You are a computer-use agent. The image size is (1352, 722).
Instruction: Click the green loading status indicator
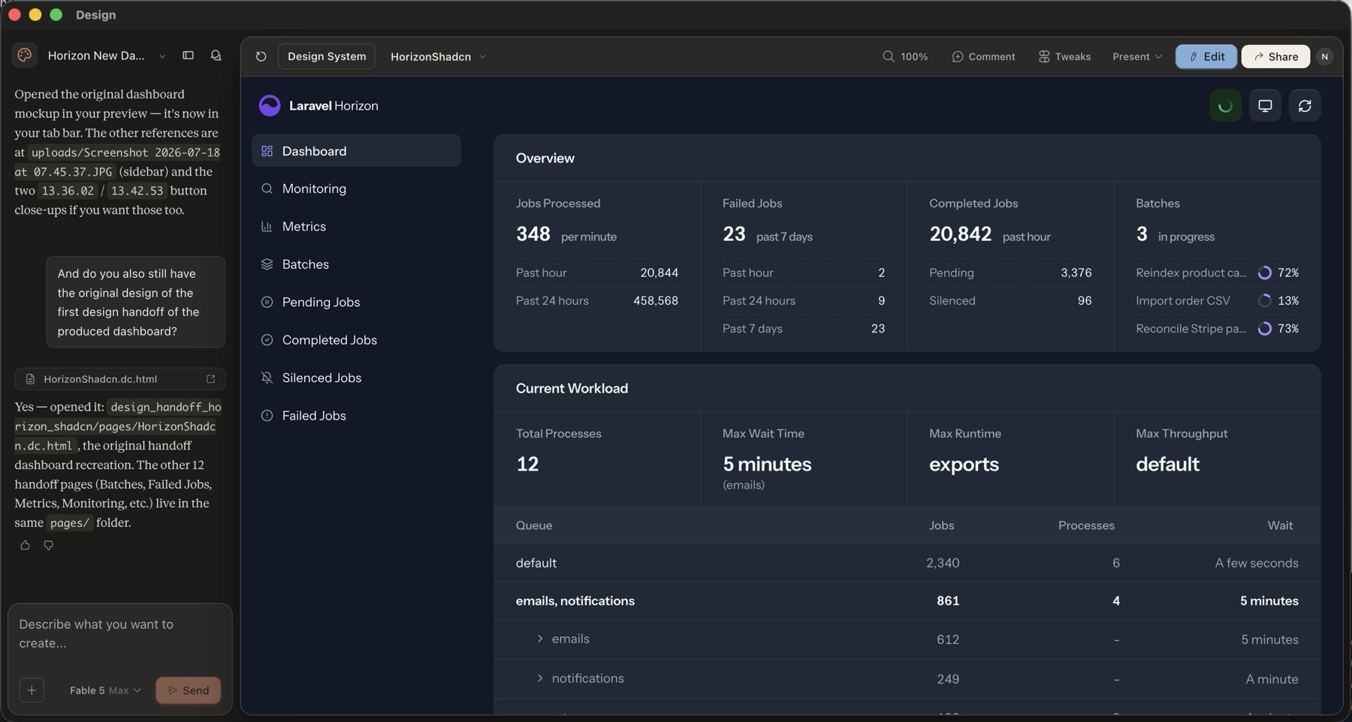pos(1225,106)
